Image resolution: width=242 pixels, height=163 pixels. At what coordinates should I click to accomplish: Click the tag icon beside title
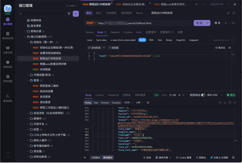(228, 13)
